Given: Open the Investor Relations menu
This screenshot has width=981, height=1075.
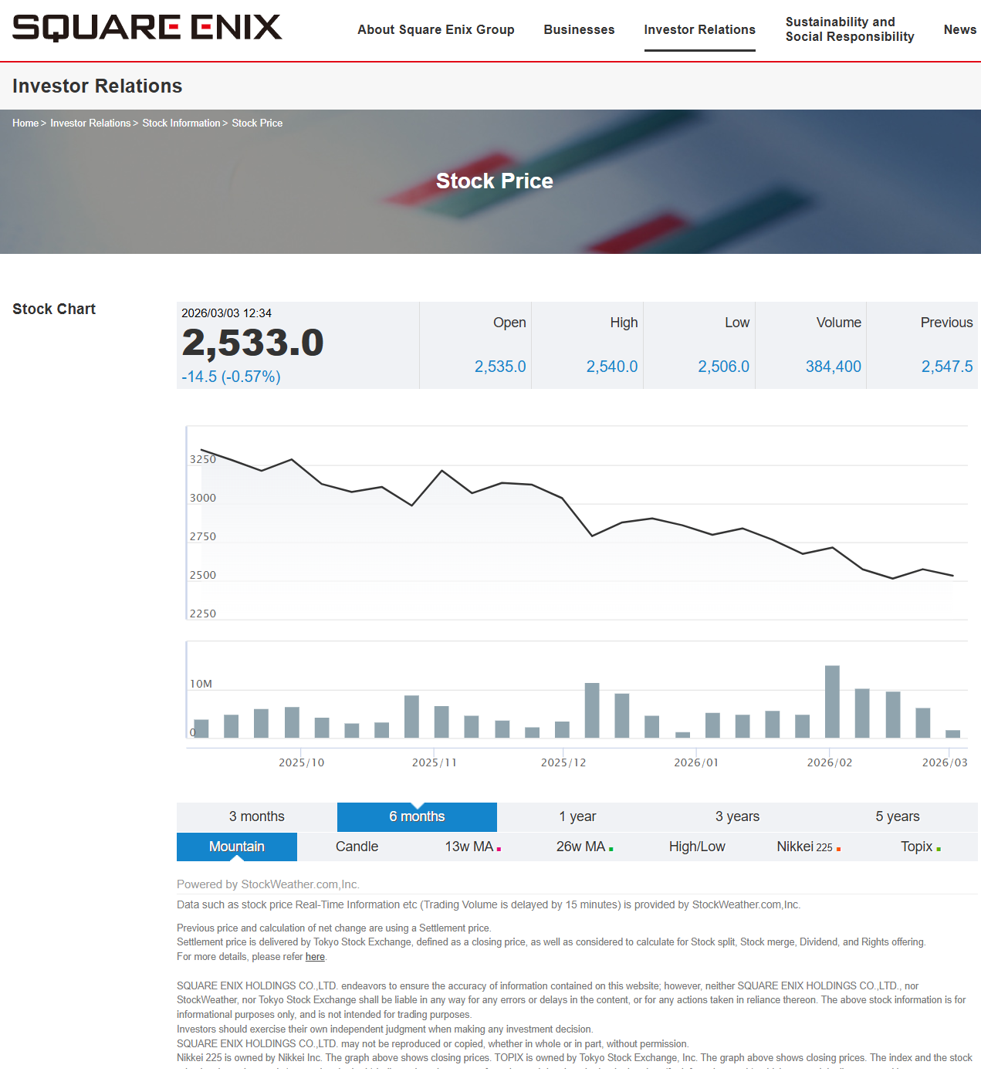Looking at the screenshot, I should tap(699, 29).
